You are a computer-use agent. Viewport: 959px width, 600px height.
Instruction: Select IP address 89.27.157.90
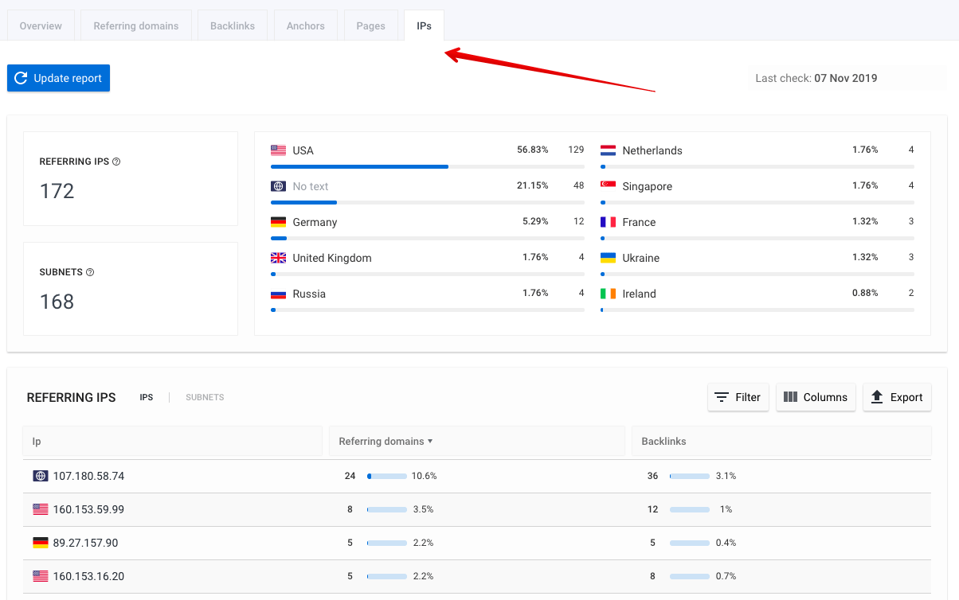point(85,543)
